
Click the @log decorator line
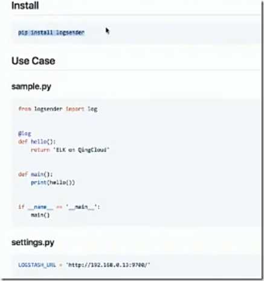click(x=25, y=133)
